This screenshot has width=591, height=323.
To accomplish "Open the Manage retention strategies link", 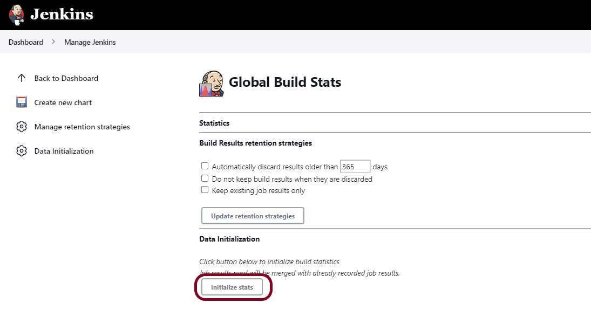I will [x=82, y=127].
